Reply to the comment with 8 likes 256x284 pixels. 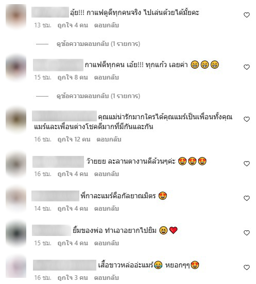(107, 77)
